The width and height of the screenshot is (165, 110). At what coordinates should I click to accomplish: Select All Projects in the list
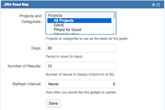[x=79, y=20]
